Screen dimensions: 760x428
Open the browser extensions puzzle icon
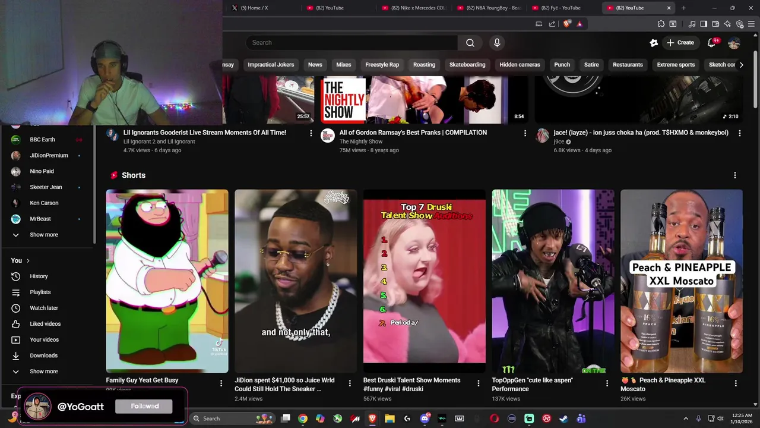(x=661, y=24)
